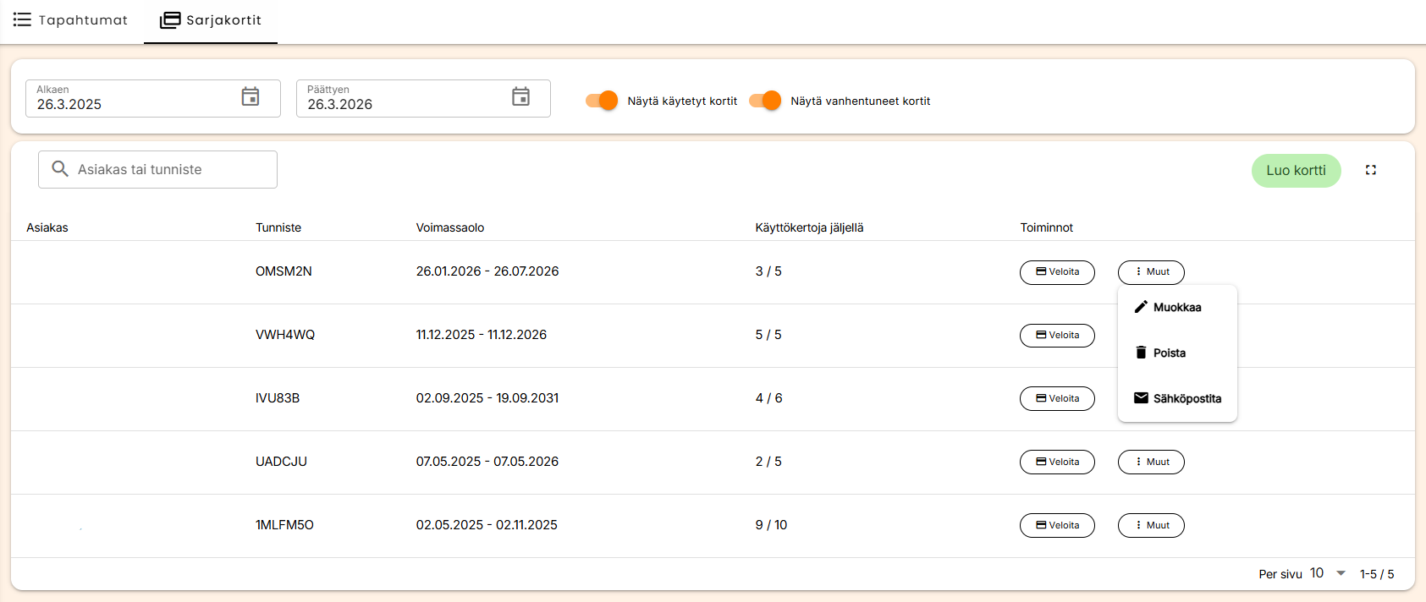Click the search magnifier icon
1426x602 pixels.
pos(60,169)
